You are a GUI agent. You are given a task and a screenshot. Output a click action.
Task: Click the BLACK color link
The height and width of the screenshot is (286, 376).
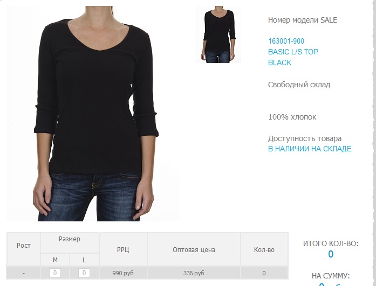click(279, 62)
